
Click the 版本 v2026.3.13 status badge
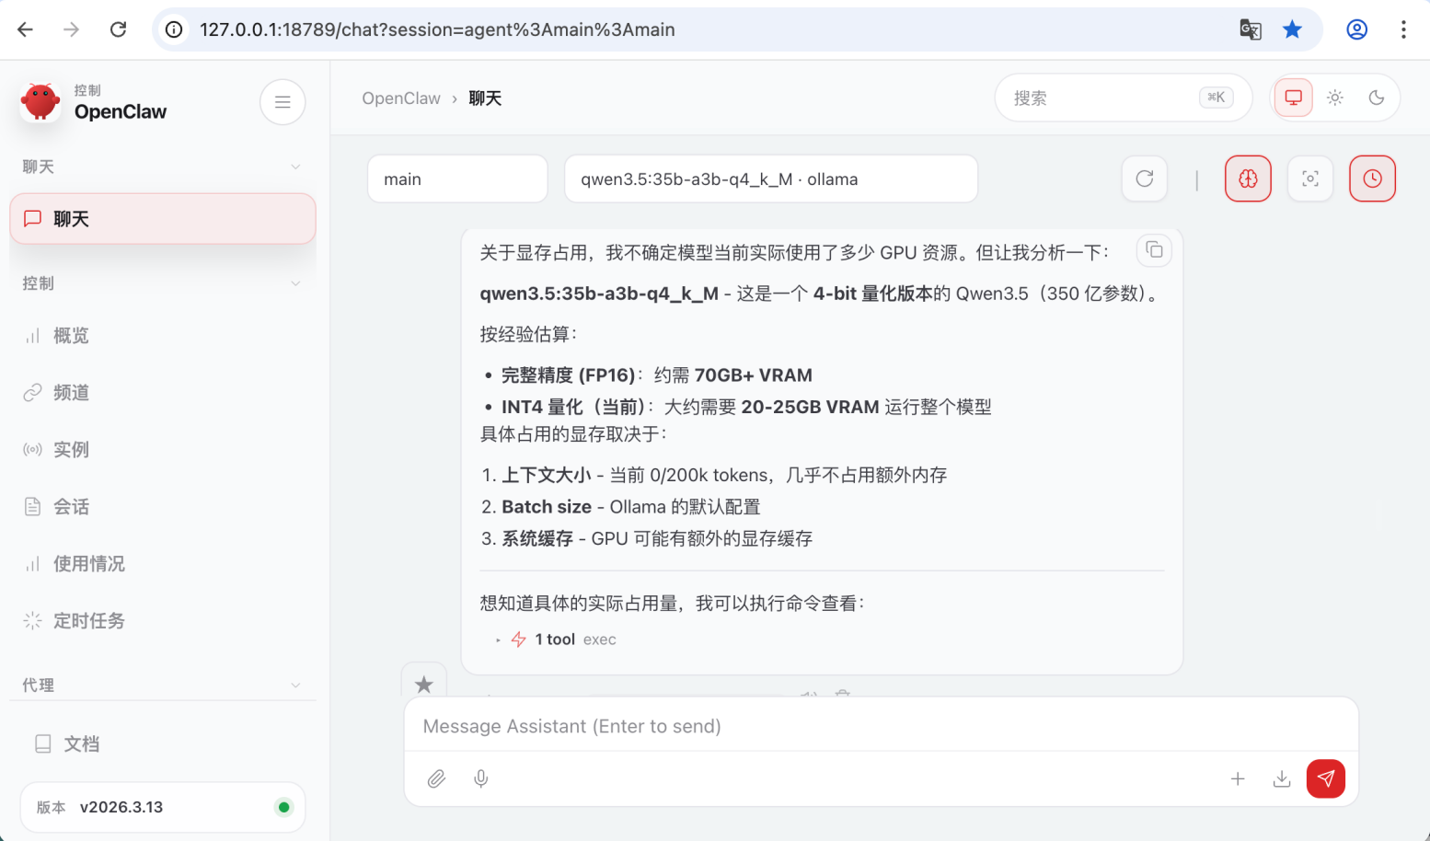163,807
